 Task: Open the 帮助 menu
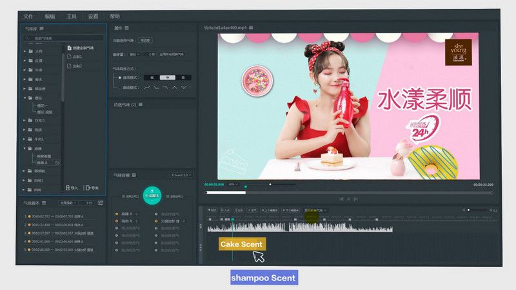[x=115, y=16]
